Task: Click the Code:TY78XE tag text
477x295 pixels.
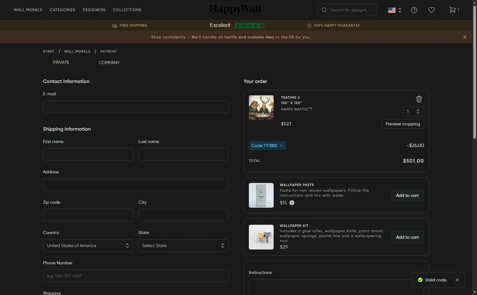Action: tap(264, 145)
